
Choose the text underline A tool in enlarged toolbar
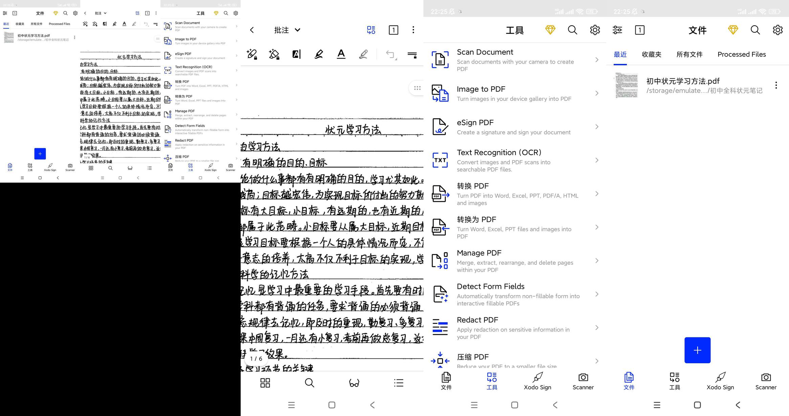pyautogui.click(x=341, y=54)
